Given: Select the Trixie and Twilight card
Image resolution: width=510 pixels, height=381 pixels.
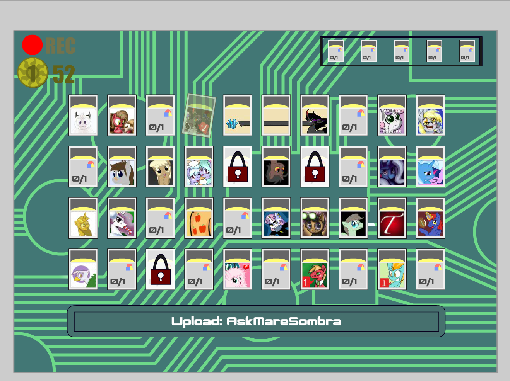Looking at the screenshot, I should point(431,167).
